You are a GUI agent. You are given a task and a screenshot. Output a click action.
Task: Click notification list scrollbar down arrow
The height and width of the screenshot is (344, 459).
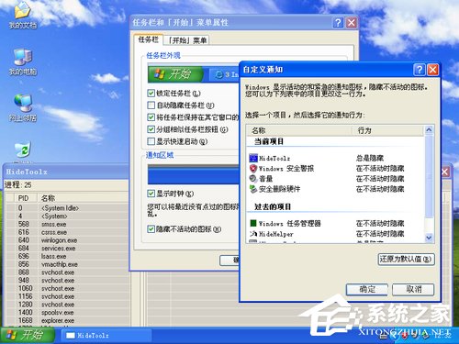429,238
